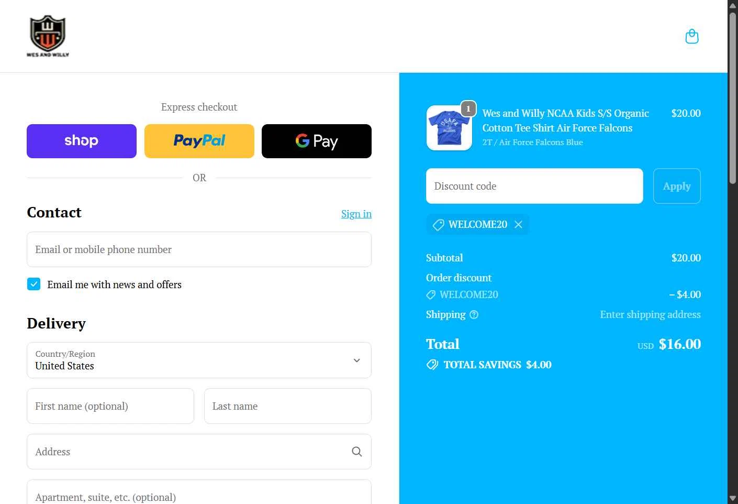Click the product title text Wes and Willy NCAA Kids
The height and width of the screenshot is (504, 738).
(x=565, y=120)
